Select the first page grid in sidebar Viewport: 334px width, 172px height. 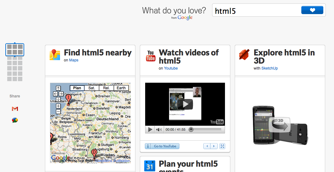point(15,50)
